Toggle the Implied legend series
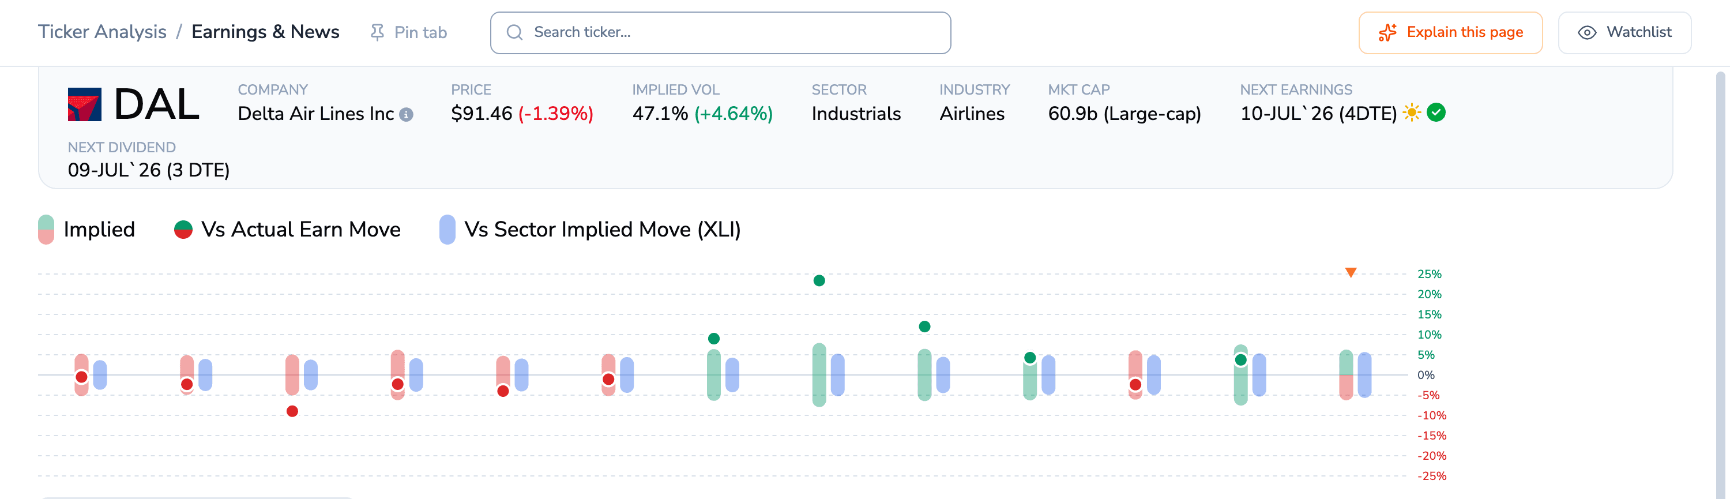The height and width of the screenshot is (499, 1730). point(86,230)
